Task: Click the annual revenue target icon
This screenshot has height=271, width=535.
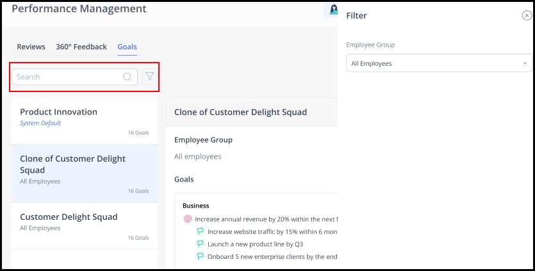Action: click(x=188, y=219)
